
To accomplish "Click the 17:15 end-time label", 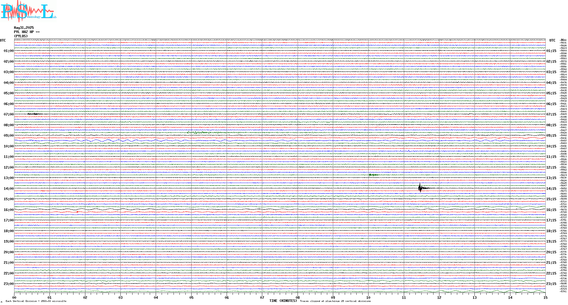I will coord(551,220).
